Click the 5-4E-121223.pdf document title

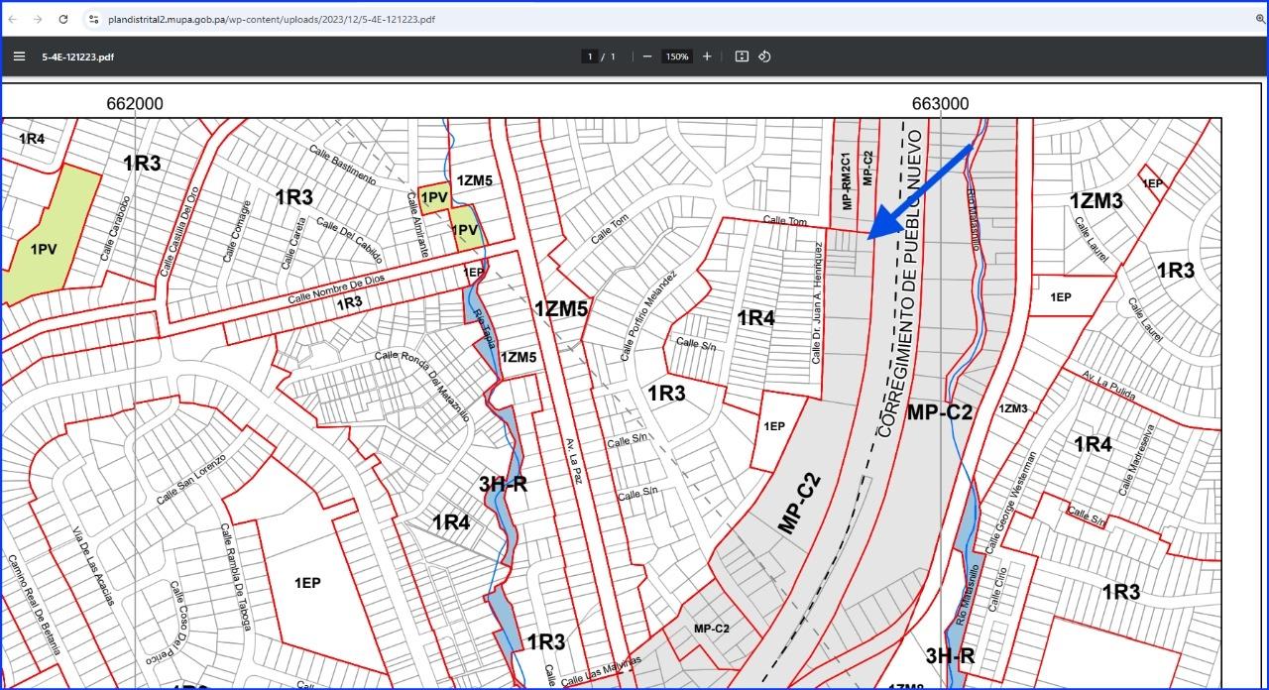pyautogui.click(x=77, y=57)
